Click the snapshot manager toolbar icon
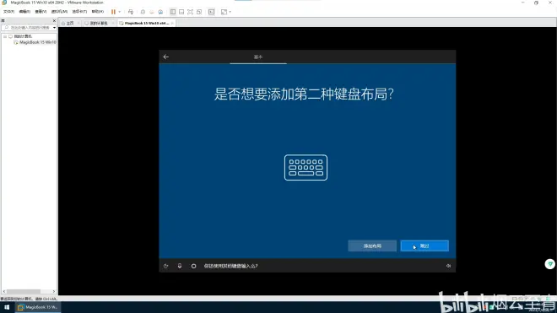The image size is (557, 313). (160, 12)
